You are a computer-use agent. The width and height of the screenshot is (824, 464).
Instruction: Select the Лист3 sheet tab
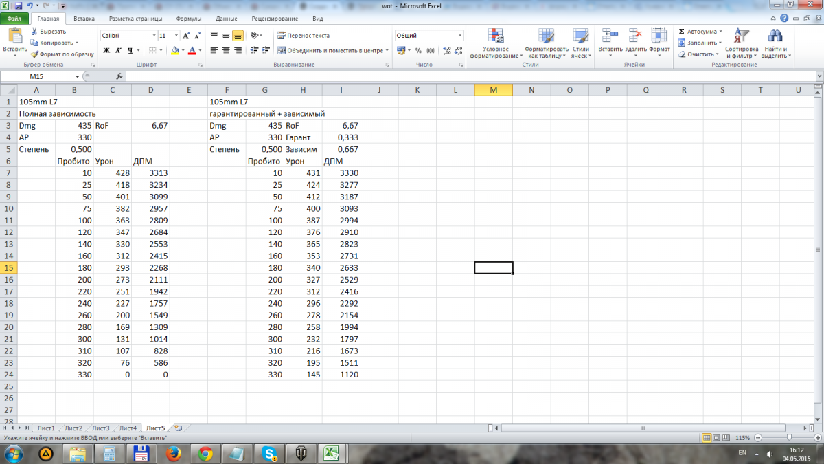coord(101,428)
